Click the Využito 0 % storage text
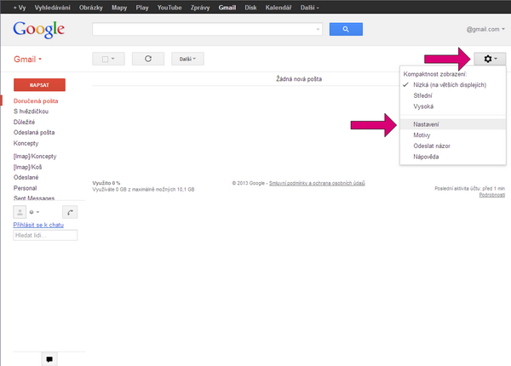 click(x=106, y=183)
